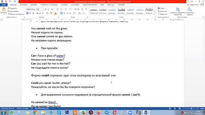Open WhatsApp from the taskbar

tap(12, 112)
